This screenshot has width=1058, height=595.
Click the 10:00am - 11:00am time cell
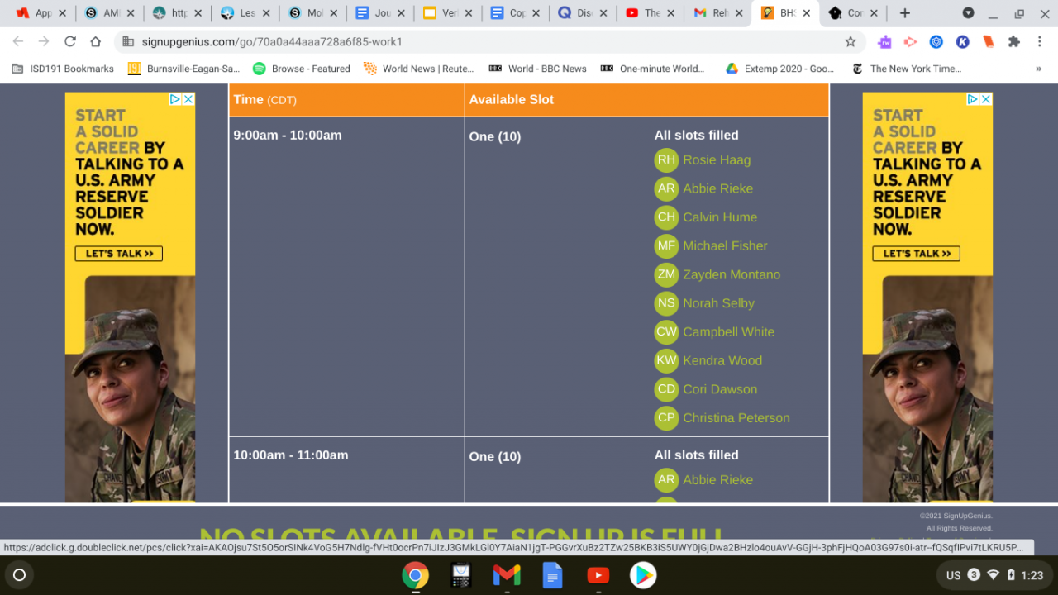coord(347,469)
